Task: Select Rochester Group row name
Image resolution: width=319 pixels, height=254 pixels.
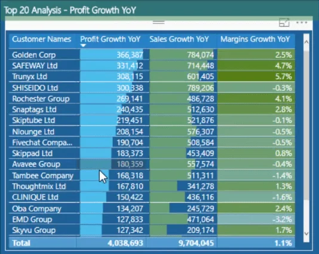Action: coord(41,99)
